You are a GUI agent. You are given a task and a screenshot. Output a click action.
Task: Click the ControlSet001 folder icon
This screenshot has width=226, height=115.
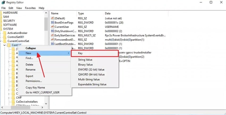click(5, 37)
